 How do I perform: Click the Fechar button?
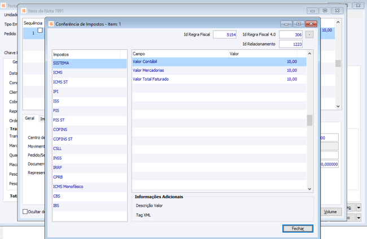point(298,228)
